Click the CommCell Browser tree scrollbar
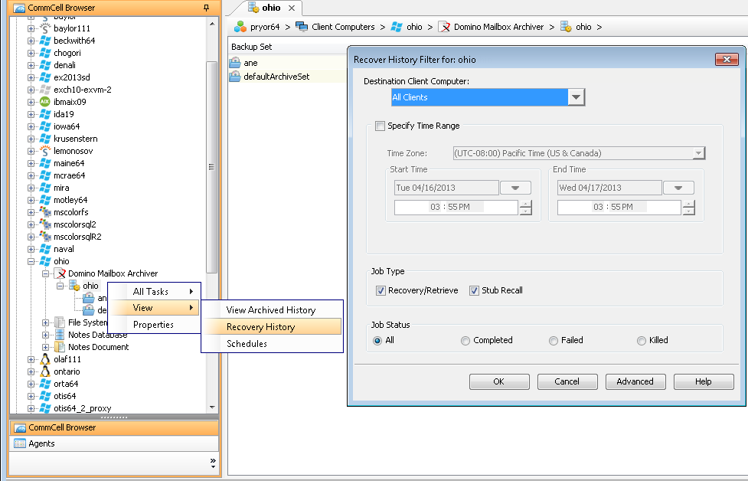The height and width of the screenshot is (481, 748). [212, 167]
